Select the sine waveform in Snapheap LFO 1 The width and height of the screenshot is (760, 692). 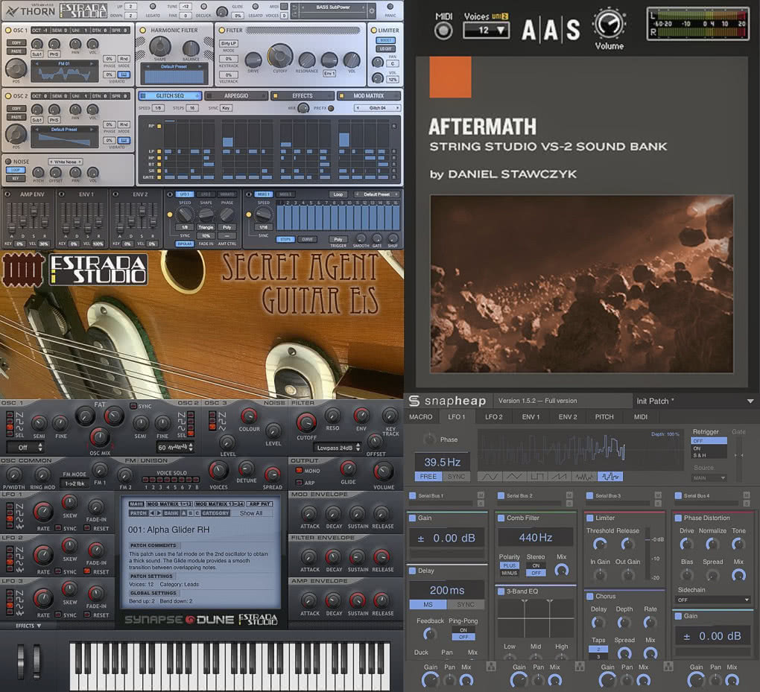[490, 477]
